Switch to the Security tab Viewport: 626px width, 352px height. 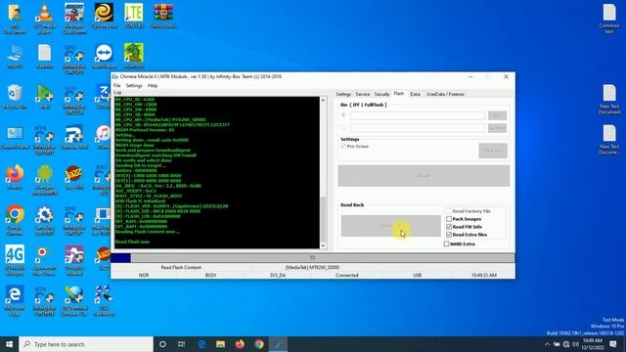(x=381, y=94)
